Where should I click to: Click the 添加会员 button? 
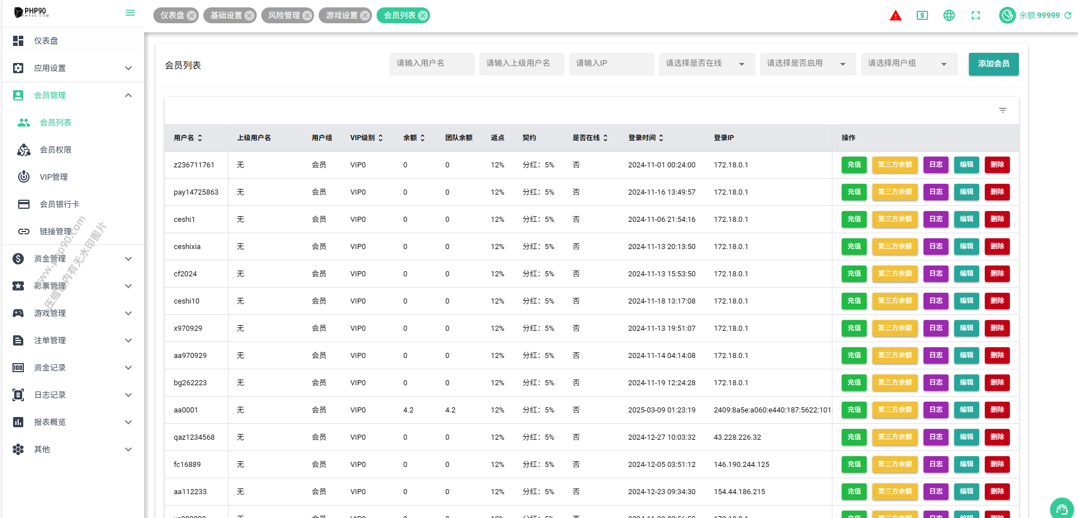tap(993, 64)
